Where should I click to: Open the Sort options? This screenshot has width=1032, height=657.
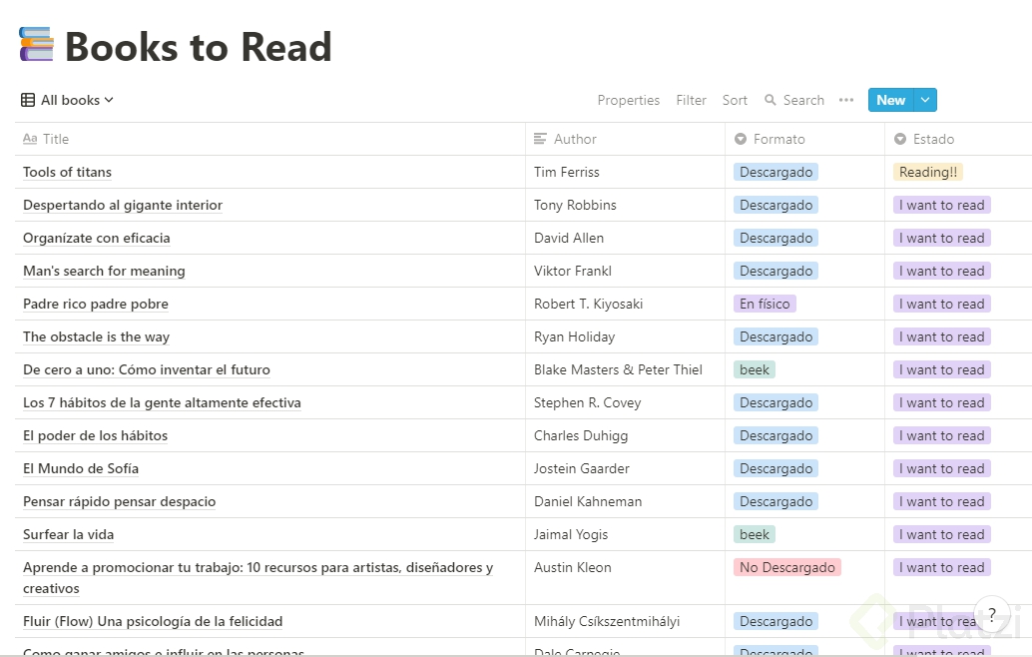pyautogui.click(x=735, y=100)
